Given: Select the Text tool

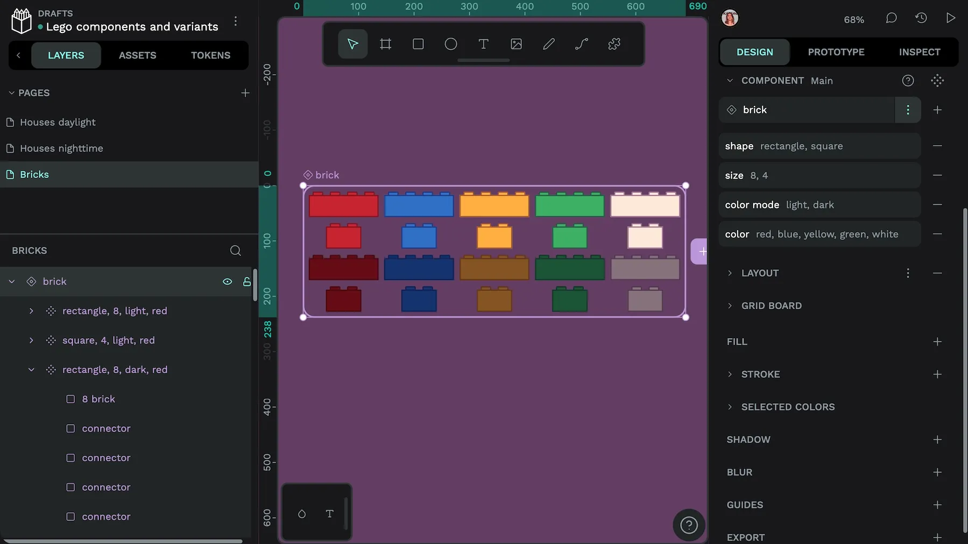Looking at the screenshot, I should coord(483,44).
